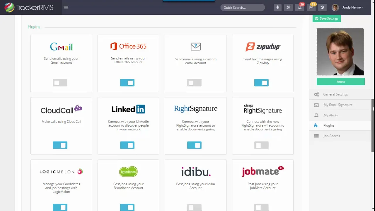The width and height of the screenshot is (375, 211).
Task: Click the custom email envelope icon
Action: [x=195, y=46]
